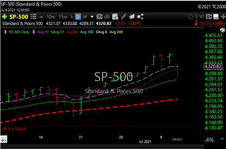Click the green plus add-symbol icon
Viewport: 226px width, 149px height.
(x=4, y=17)
